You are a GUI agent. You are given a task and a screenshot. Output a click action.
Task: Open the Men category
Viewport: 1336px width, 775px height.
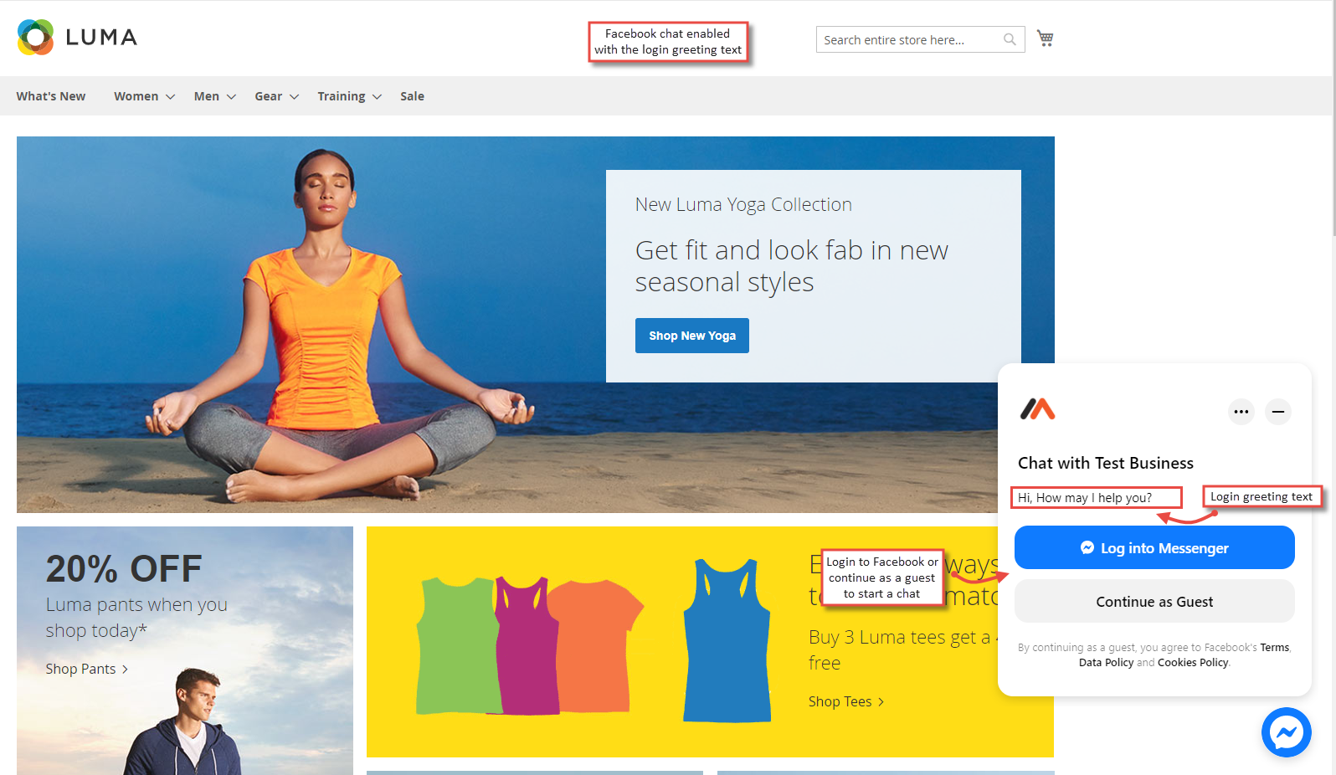(207, 96)
